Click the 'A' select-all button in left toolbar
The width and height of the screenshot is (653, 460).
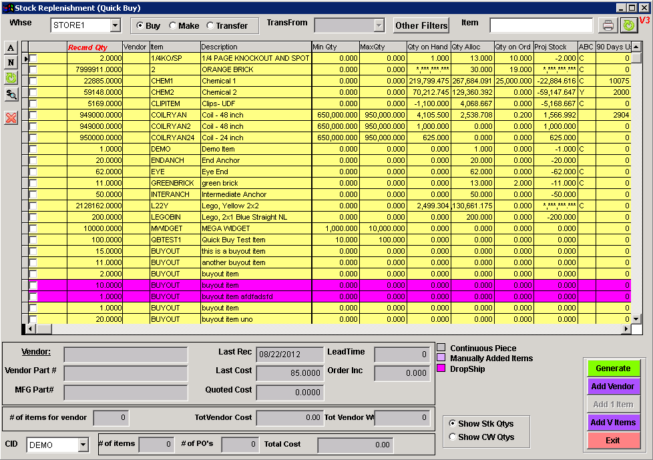[x=11, y=48]
